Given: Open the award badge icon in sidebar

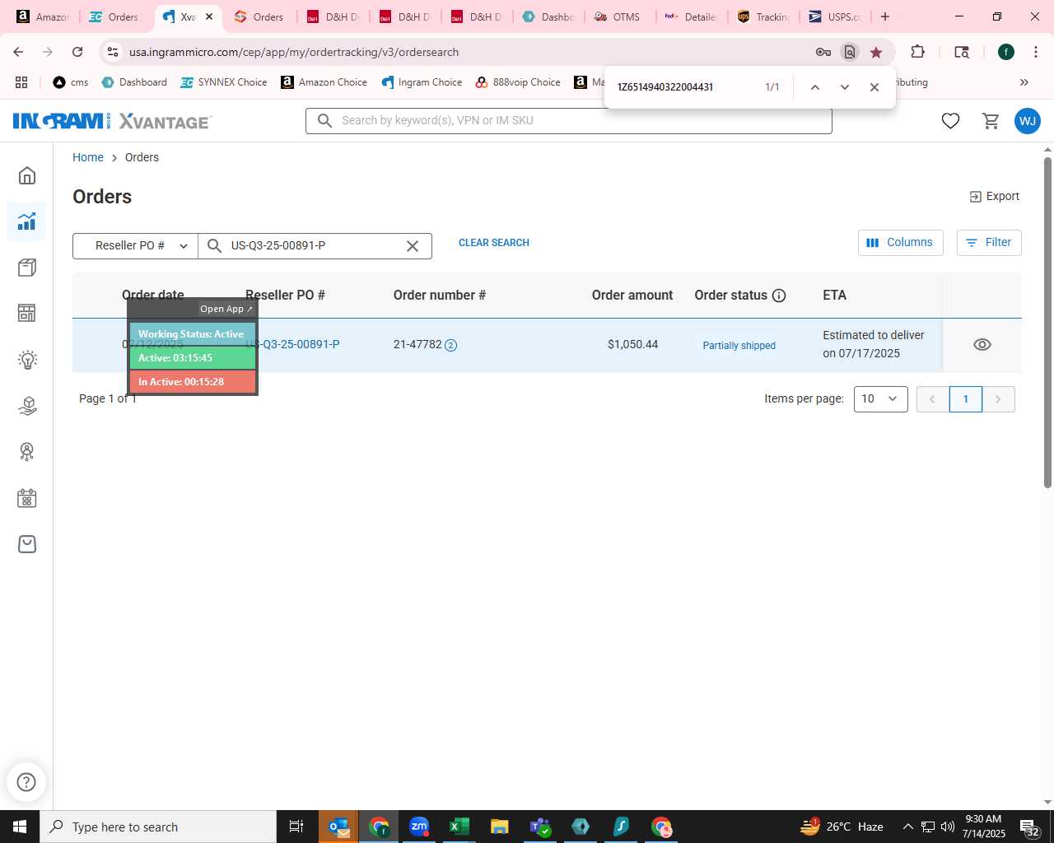Looking at the screenshot, I should click(27, 452).
